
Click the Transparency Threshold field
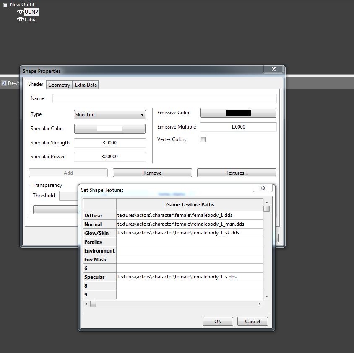69,196
